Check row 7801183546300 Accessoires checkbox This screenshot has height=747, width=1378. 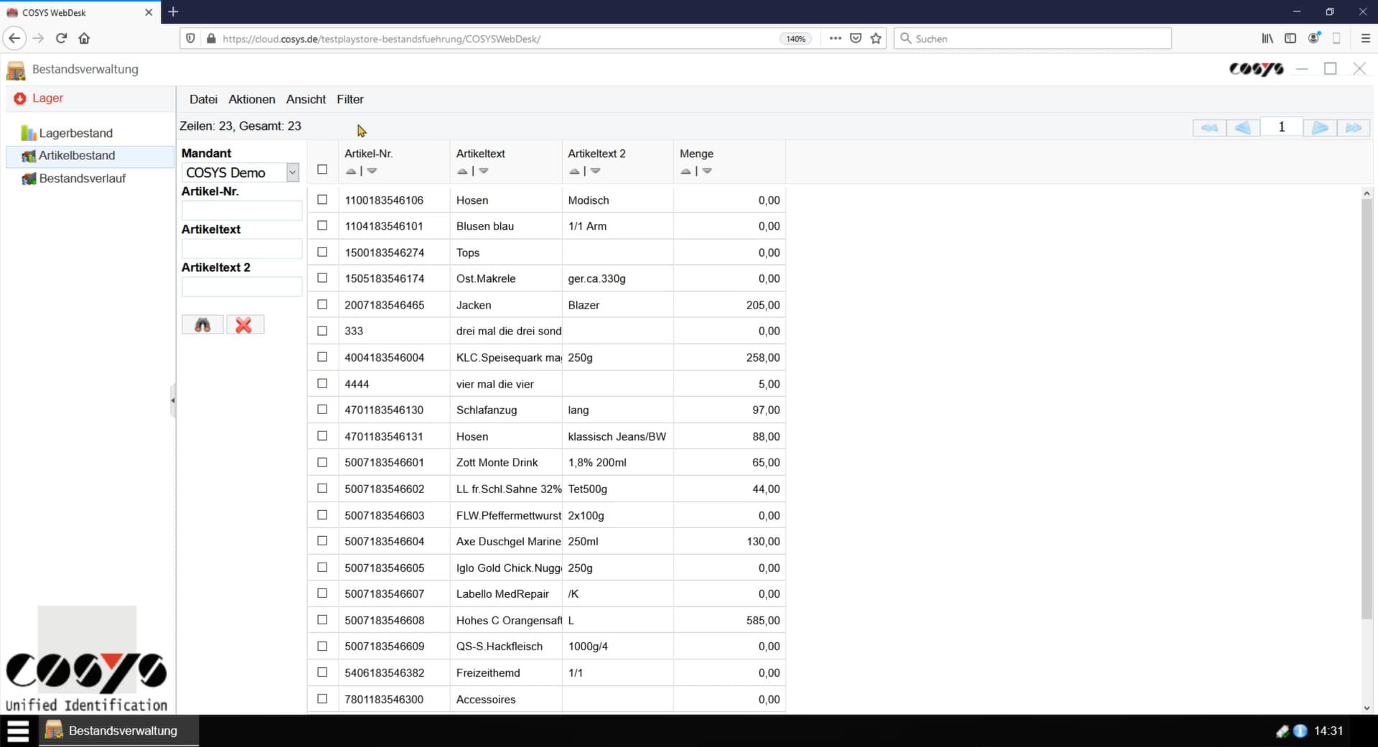[322, 698]
